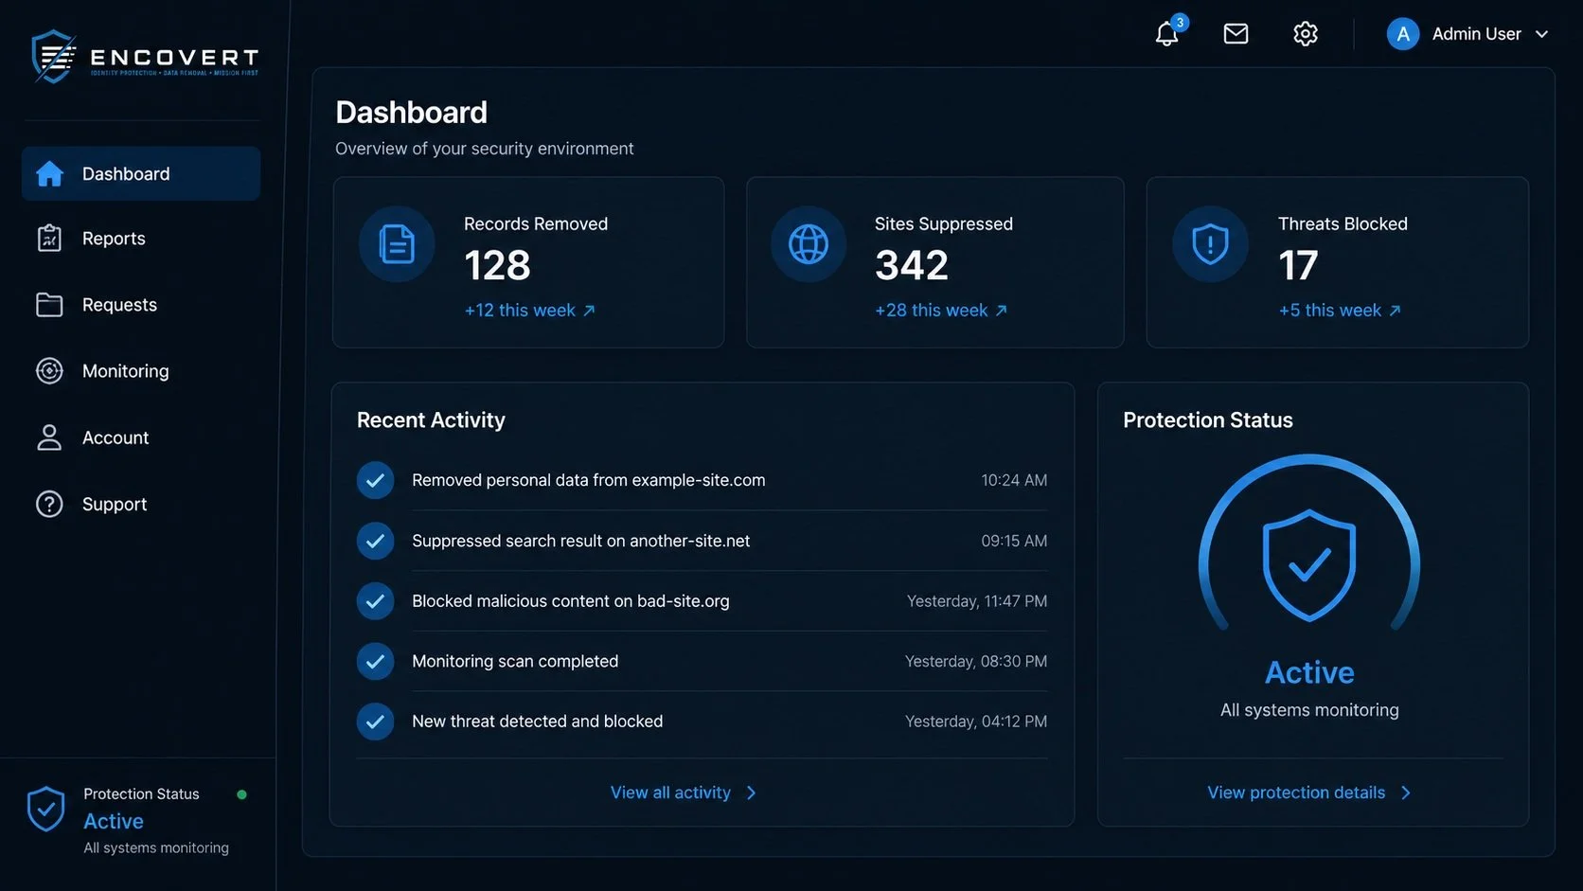Click the sidebar footer shield check icon

point(45,810)
